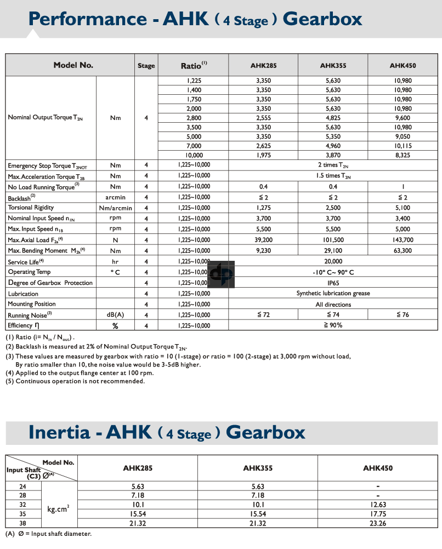
Task: Click the Ratio column header
Action: 192,65
